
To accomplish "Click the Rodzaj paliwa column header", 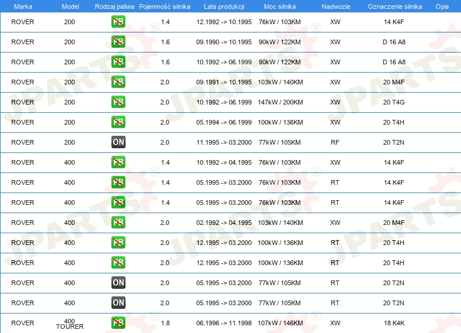I will click(x=114, y=6).
